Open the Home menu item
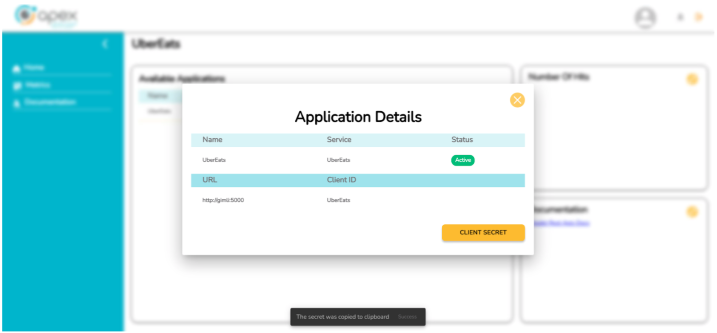Viewport: 717px width, 333px height. pyautogui.click(x=34, y=68)
